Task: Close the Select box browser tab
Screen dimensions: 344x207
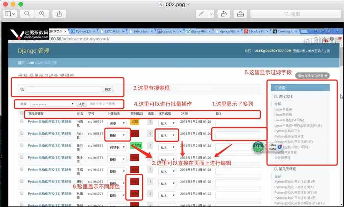Action: (152, 32)
